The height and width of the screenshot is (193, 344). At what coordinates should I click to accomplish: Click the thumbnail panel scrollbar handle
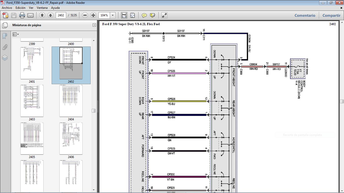[x=94, y=111]
